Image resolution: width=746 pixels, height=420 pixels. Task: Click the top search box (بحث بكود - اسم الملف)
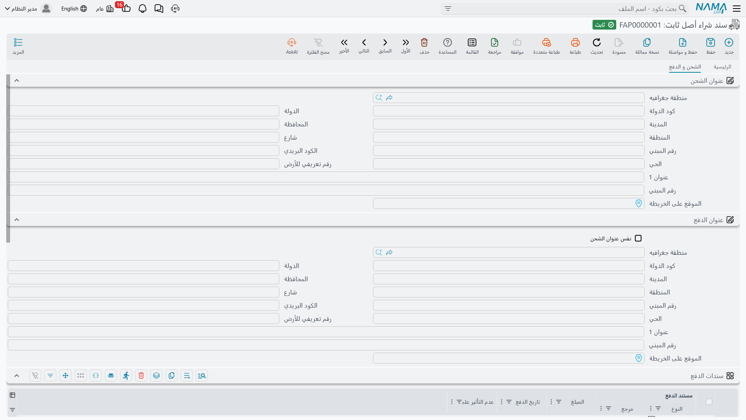coord(565,9)
